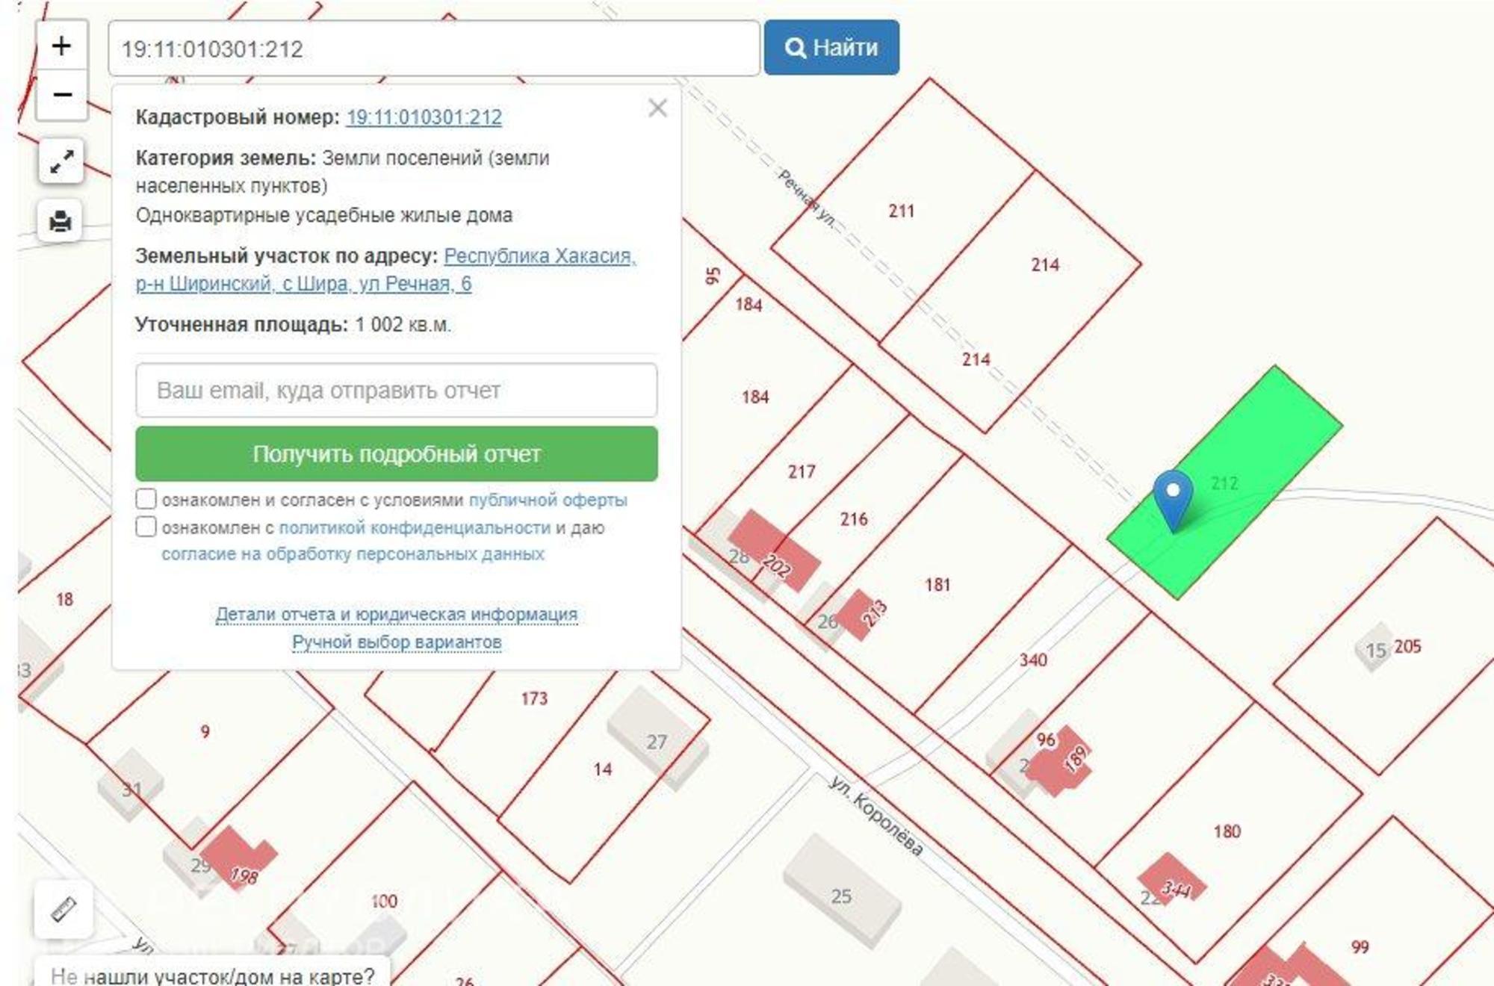Viewport: 1494px width, 986px height.
Task: Check the privacy policy consent checkbox
Action: [146, 527]
